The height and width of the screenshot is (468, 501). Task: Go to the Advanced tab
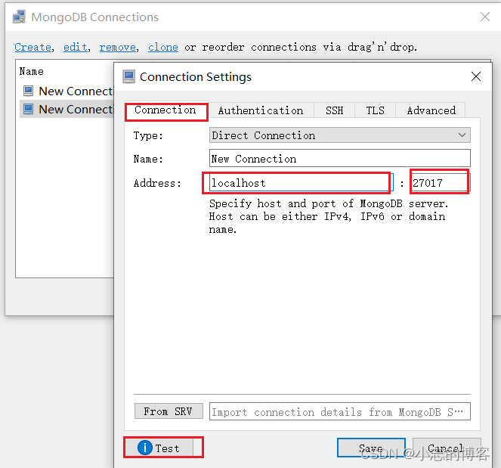431,110
